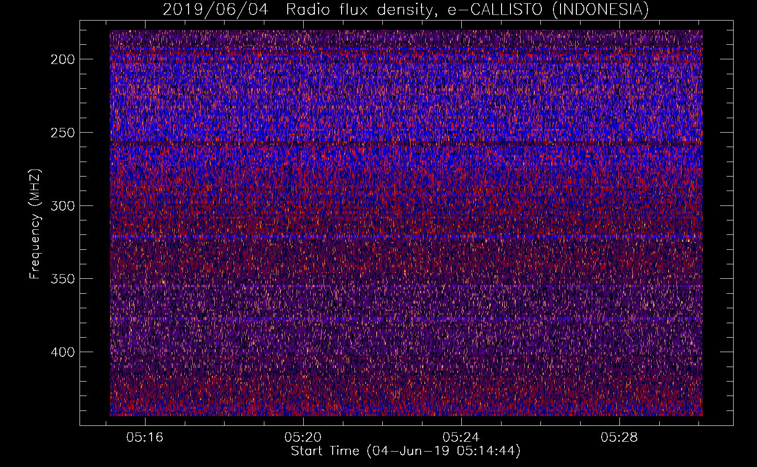
Task: Click the Start Time axis caption
Action: click(406, 451)
